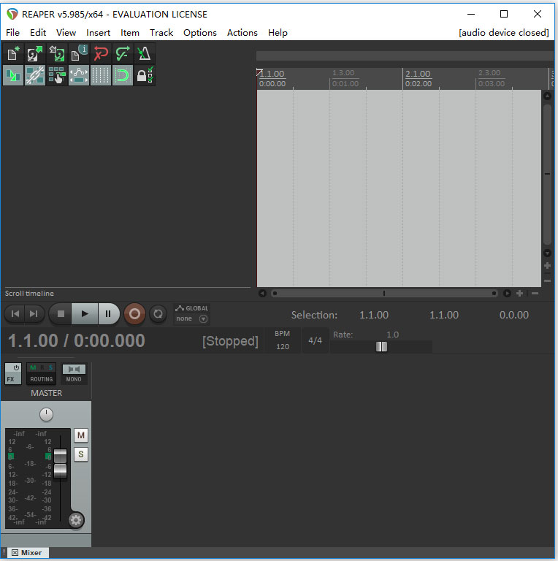Click the playback Rate slider handle

[x=381, y=347]
